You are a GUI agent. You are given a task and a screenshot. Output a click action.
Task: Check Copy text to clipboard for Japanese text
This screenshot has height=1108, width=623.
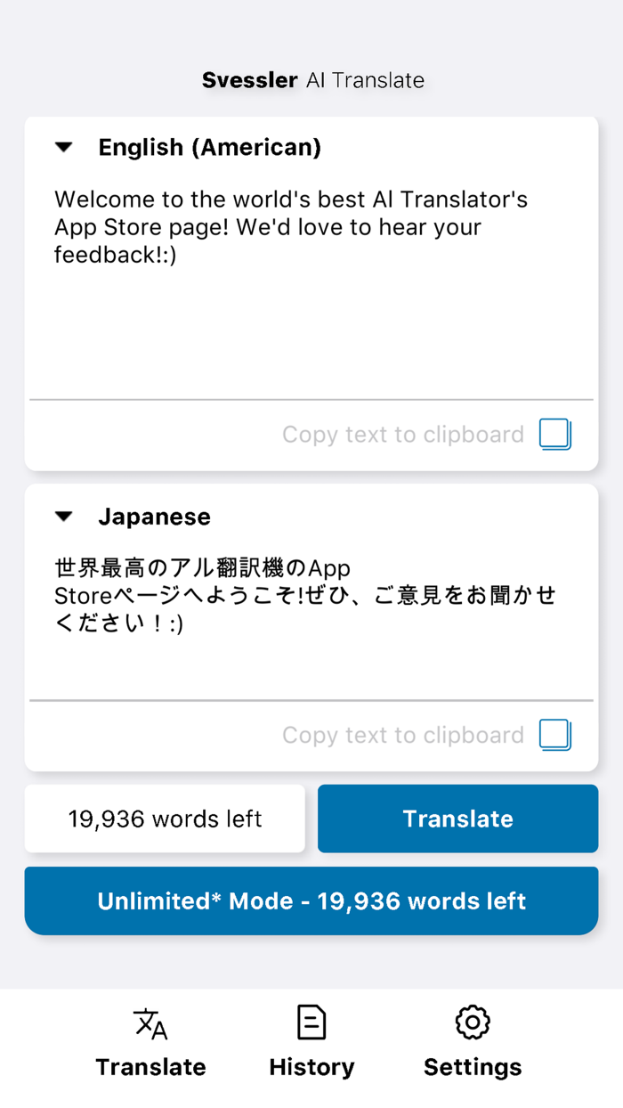point(554,735)
